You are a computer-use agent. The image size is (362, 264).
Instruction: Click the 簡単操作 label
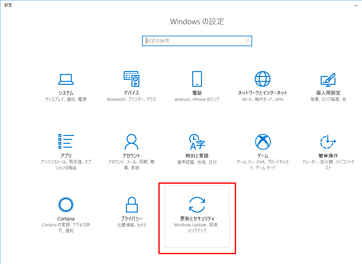(x=328, y=156)
